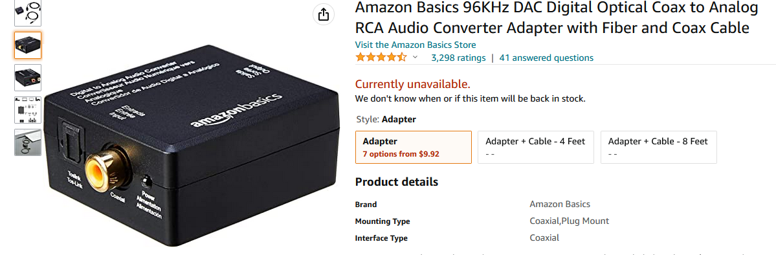This screenshot has width=776, height=255.
Task: Click the 4.5 star rating icons
Action: point(381,58)
